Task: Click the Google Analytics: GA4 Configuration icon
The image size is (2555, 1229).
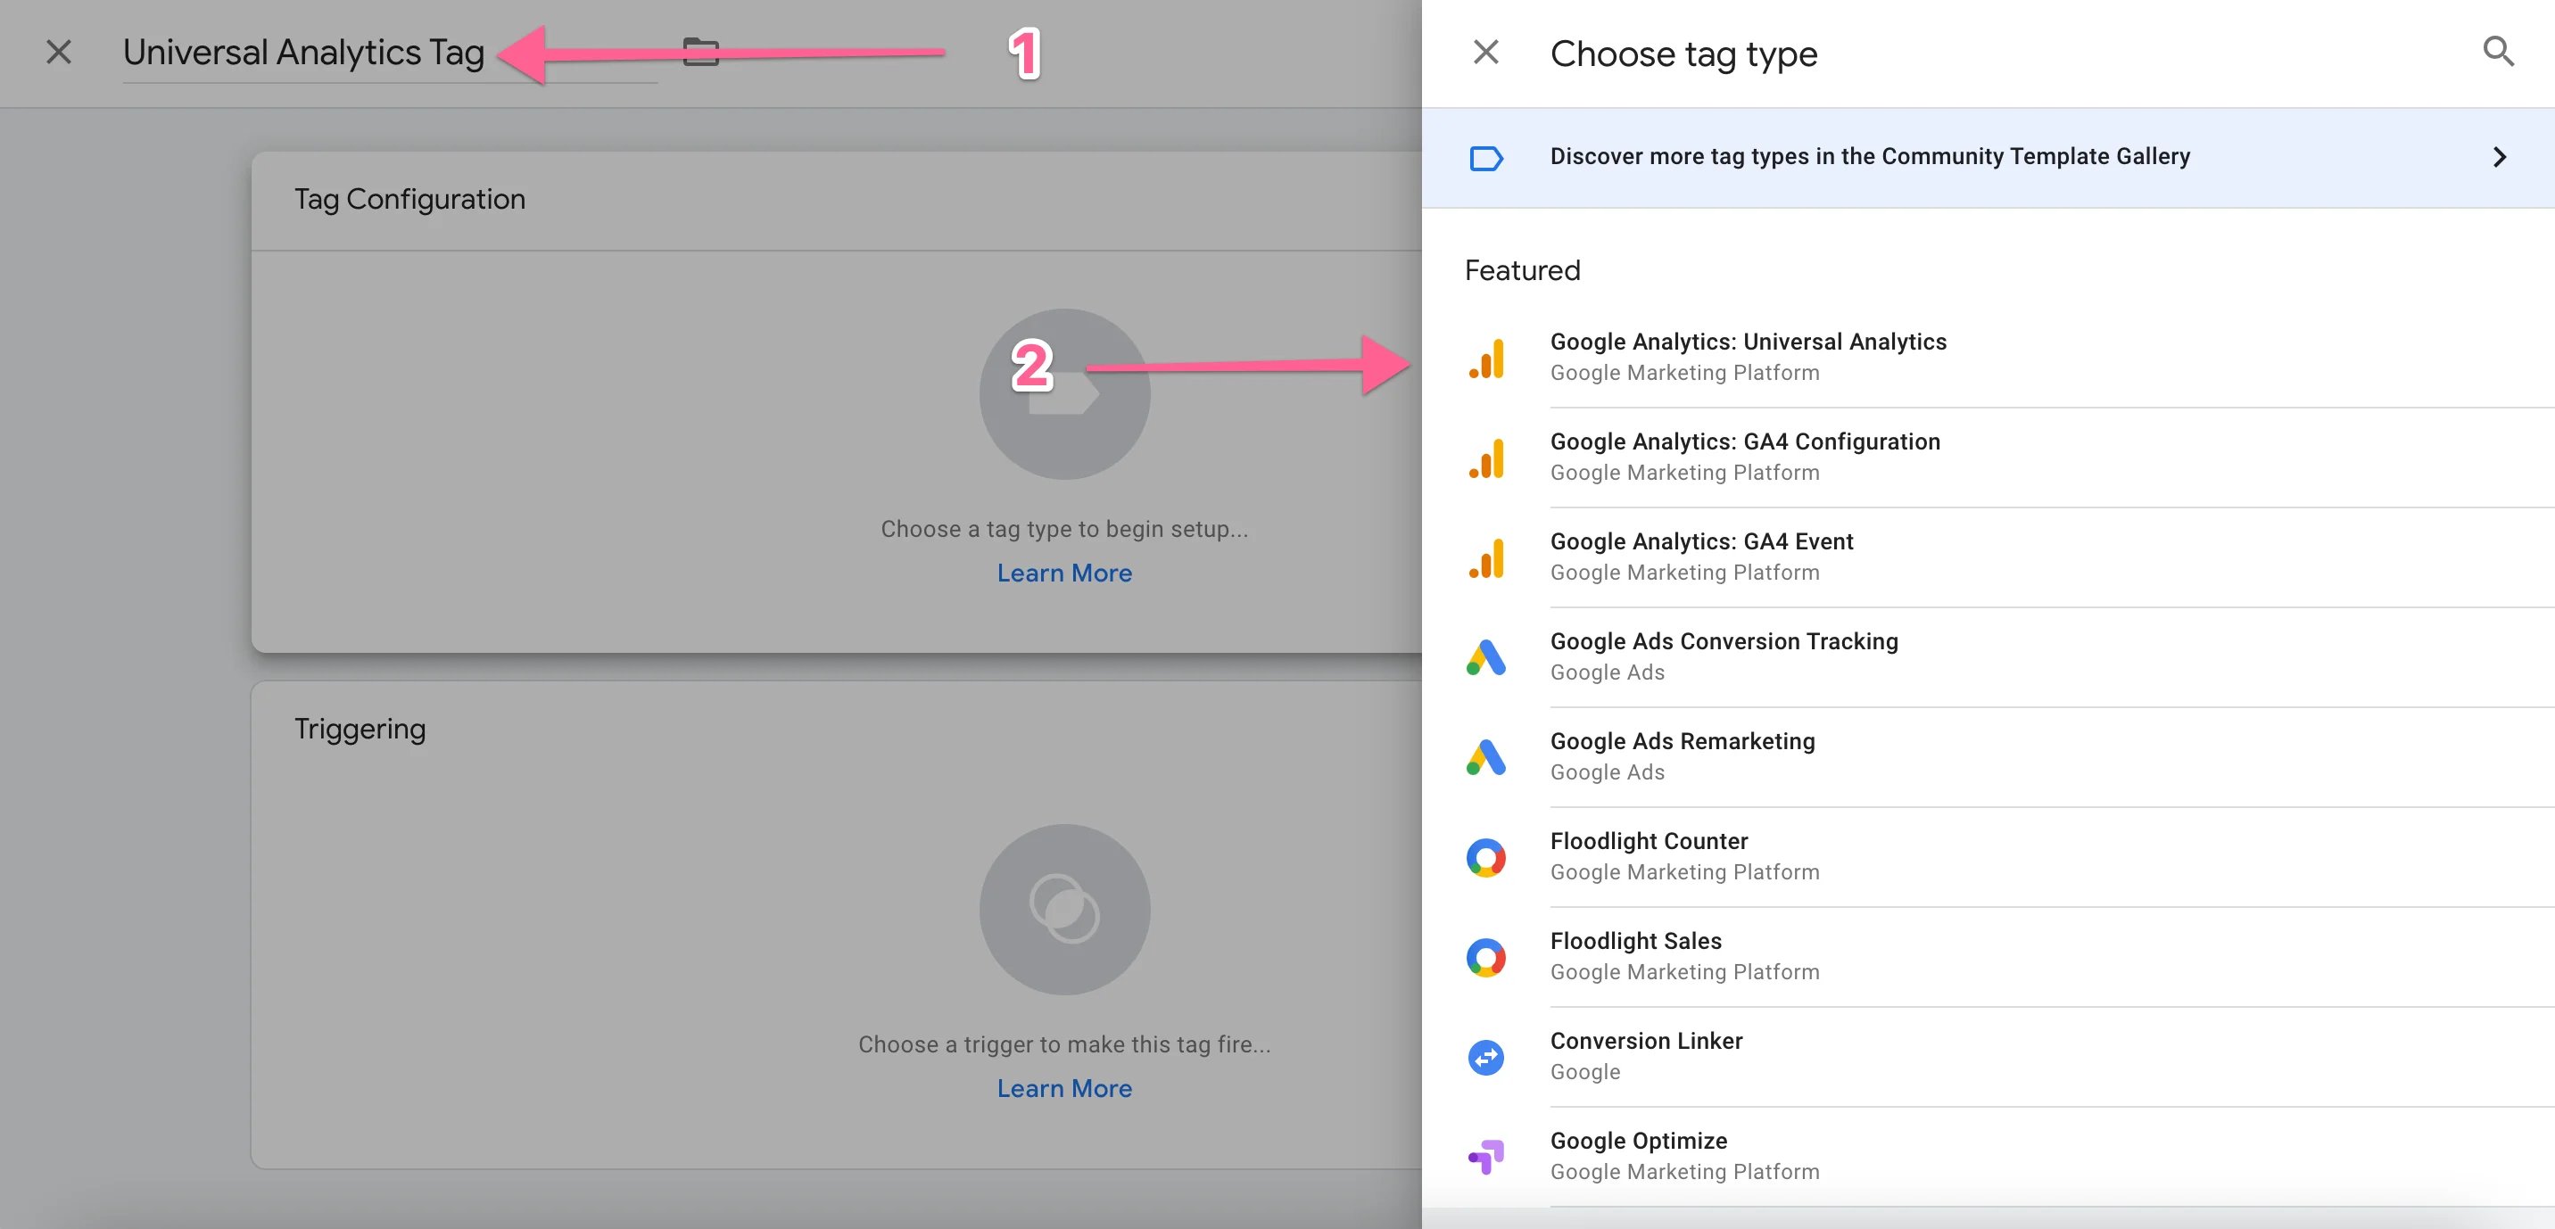Action: (1485, 458)
